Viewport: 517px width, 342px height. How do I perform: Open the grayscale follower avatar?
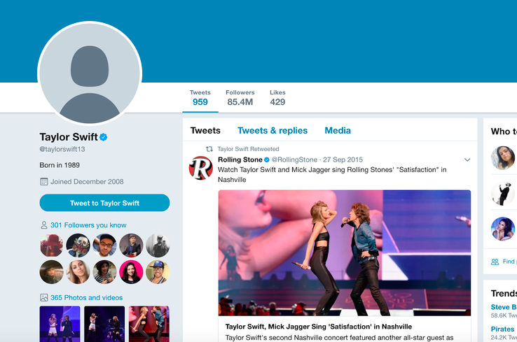158,245
